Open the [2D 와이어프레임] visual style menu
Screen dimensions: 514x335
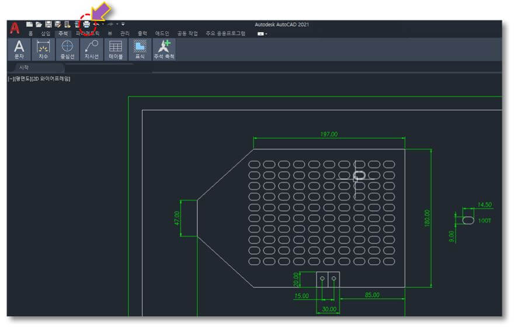pyautogui.click(x=51, y=79)
